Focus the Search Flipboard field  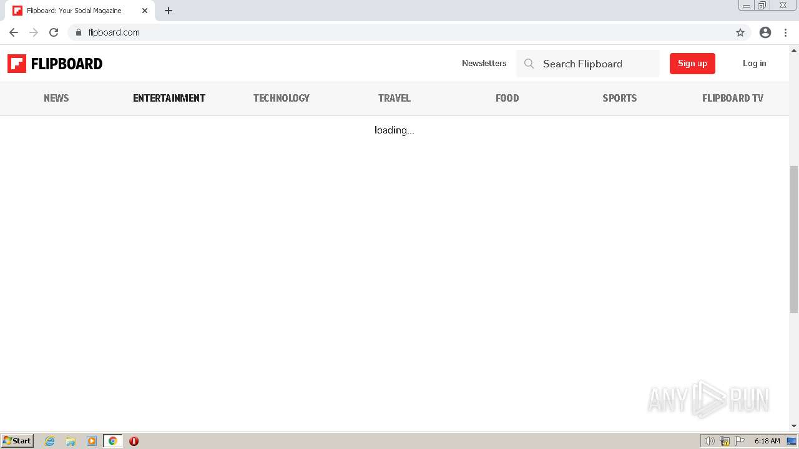tap(588, 64)
